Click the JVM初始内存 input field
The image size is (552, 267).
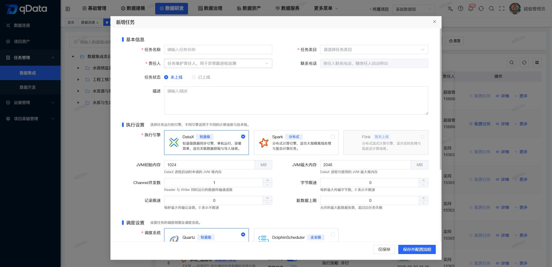point(209,165)
